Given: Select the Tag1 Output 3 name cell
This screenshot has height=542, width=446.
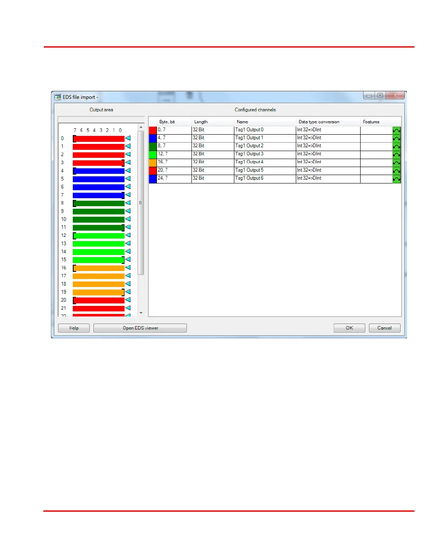Looking at the screenshot, I should click(265, 154).
